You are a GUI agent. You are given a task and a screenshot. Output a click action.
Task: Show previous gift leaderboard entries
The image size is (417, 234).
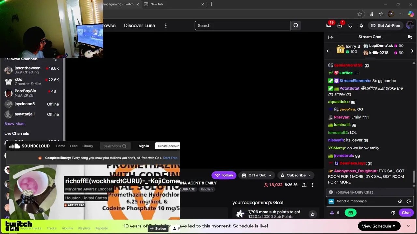[327, 51]
